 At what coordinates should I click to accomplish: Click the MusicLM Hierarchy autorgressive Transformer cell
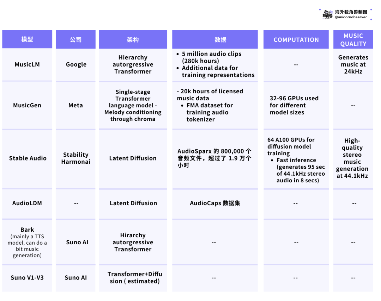[133, 64]
